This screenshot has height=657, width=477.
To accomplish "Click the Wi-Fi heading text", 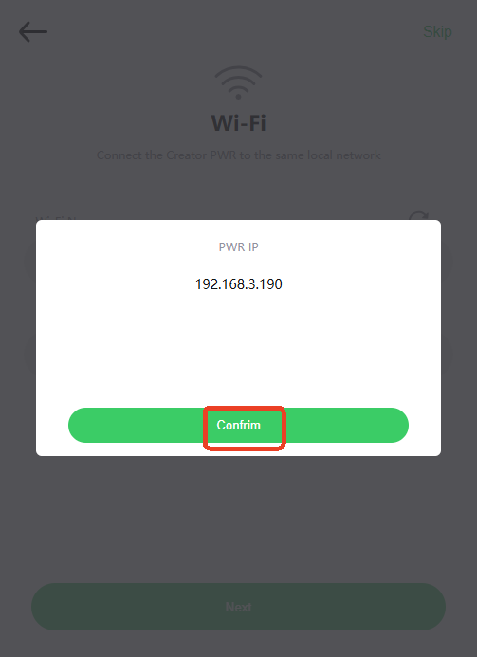I will (239, 122).
